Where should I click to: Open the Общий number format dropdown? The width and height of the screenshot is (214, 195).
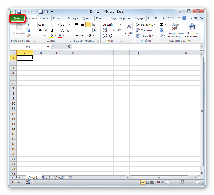120,25
